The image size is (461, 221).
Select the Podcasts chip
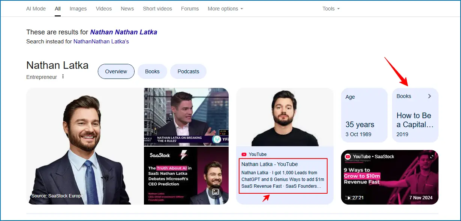188,71
